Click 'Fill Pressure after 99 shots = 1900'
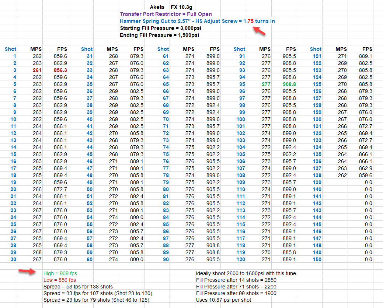Screen dimensions: 383x308 click(x=236, y=293)
